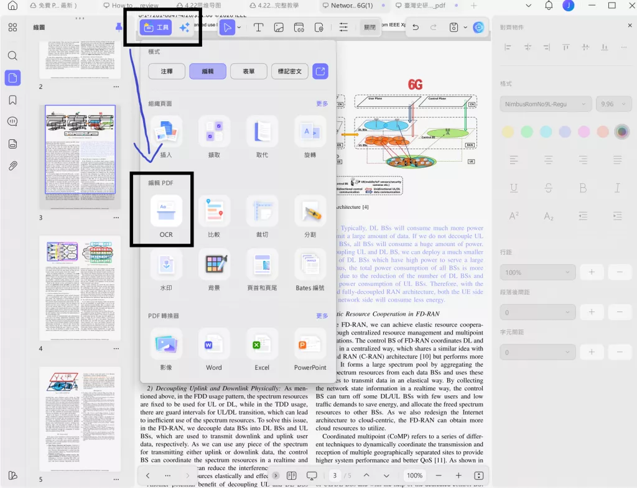
Task: Pick the green color swatch
Action: [527, 132]
